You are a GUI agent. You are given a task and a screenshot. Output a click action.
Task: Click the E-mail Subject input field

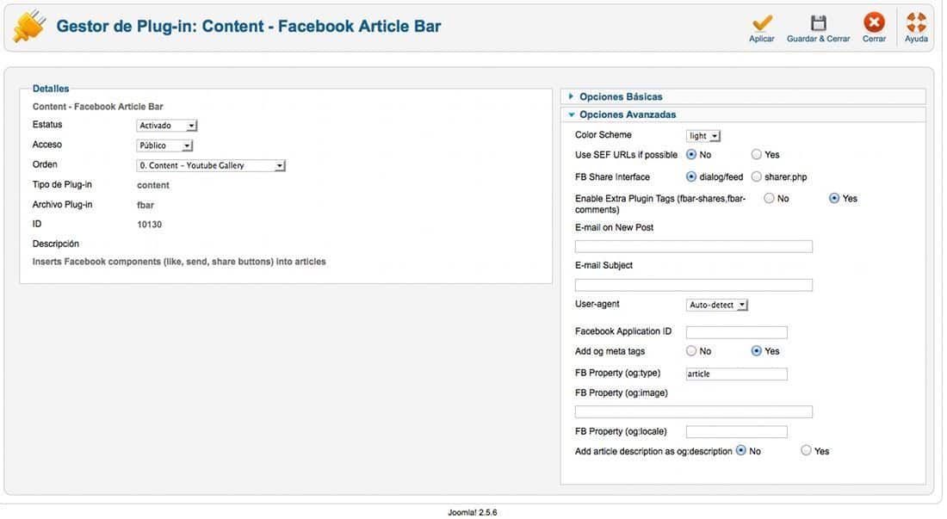[693, 285]
